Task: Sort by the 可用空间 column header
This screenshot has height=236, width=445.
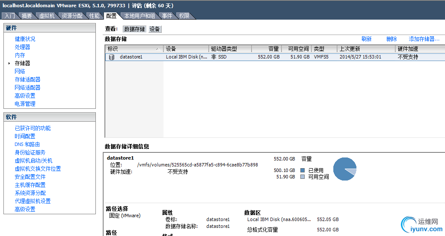Action: pos(297,49)
